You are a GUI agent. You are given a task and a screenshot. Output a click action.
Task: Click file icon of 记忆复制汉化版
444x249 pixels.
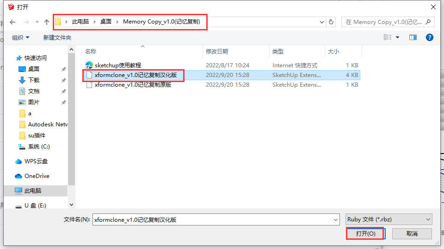pos(89,75)
